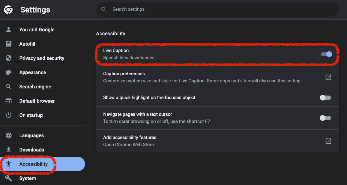Viewport: 347px width, 185px height.
Task: Click the Languages globe icon
Action: click(9, 135)
